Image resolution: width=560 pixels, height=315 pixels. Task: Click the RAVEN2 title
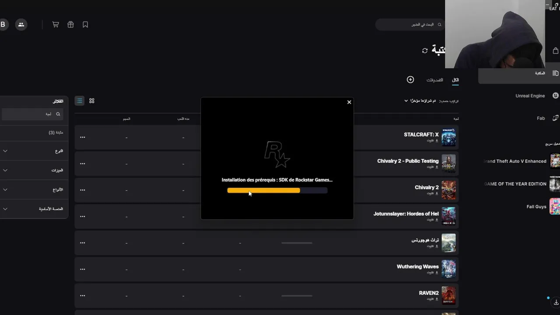[x=429, y=293]
